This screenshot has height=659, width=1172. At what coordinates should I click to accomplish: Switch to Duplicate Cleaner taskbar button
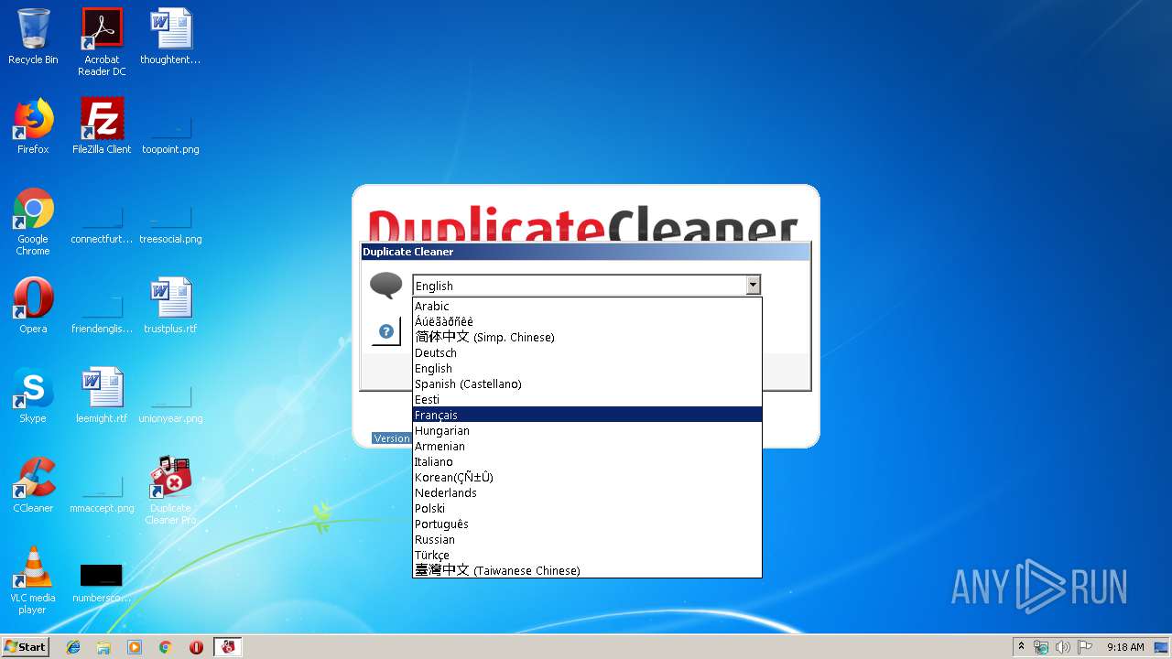(x=227, y=647)
